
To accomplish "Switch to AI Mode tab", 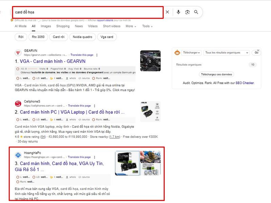I will (21, 26).
